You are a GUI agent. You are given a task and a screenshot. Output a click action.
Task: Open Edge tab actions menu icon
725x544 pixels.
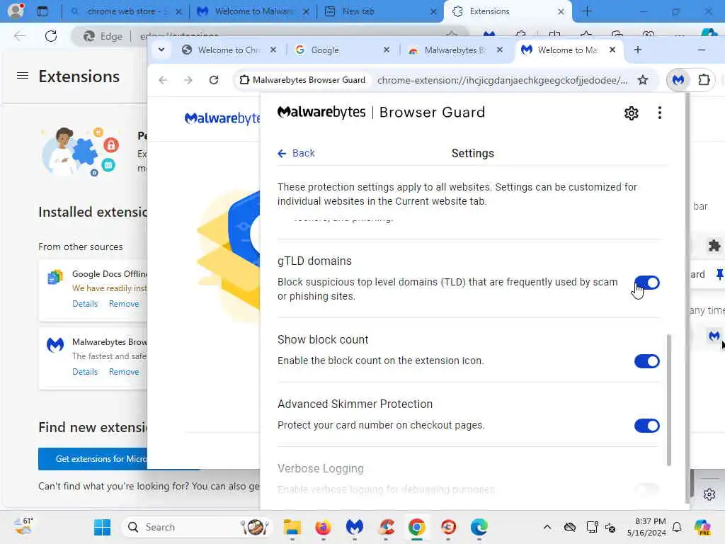(42, 11)
